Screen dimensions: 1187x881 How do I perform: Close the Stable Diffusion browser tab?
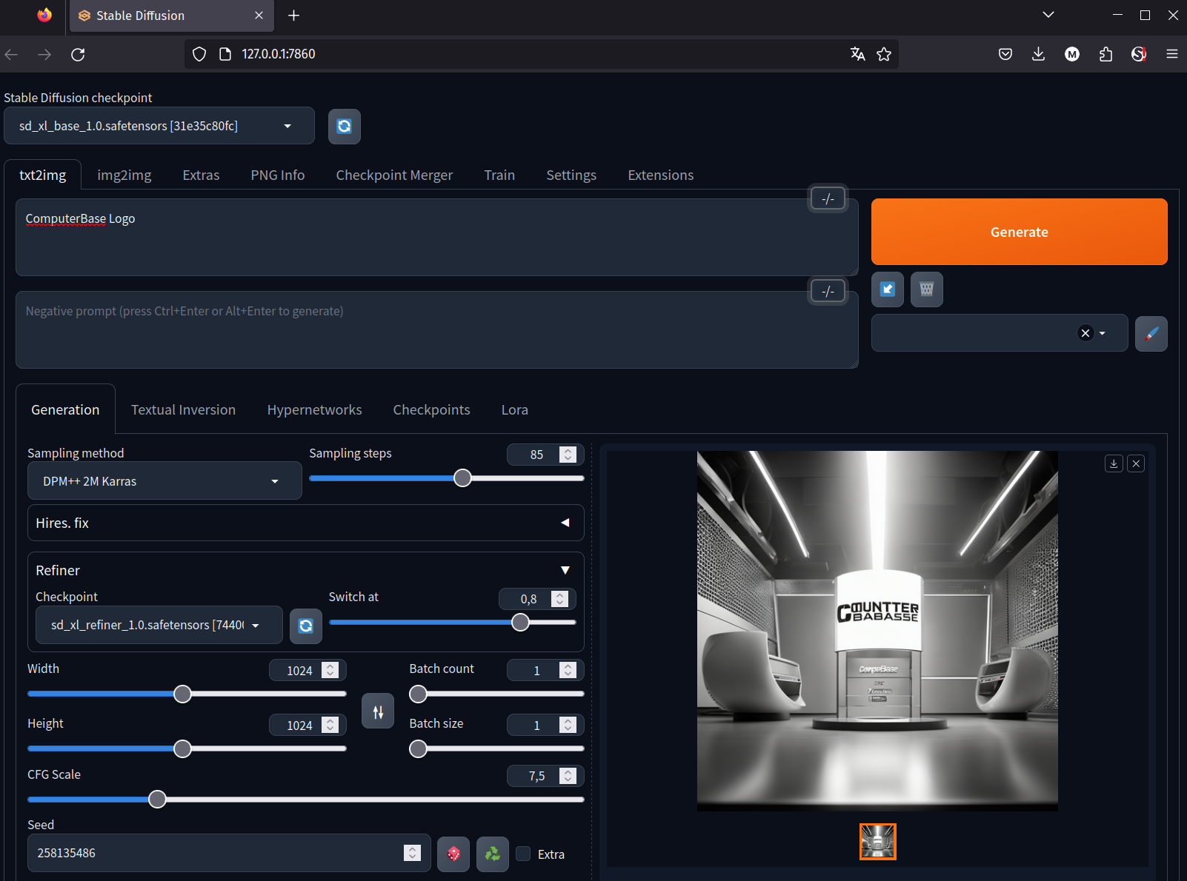click(259, 16)
